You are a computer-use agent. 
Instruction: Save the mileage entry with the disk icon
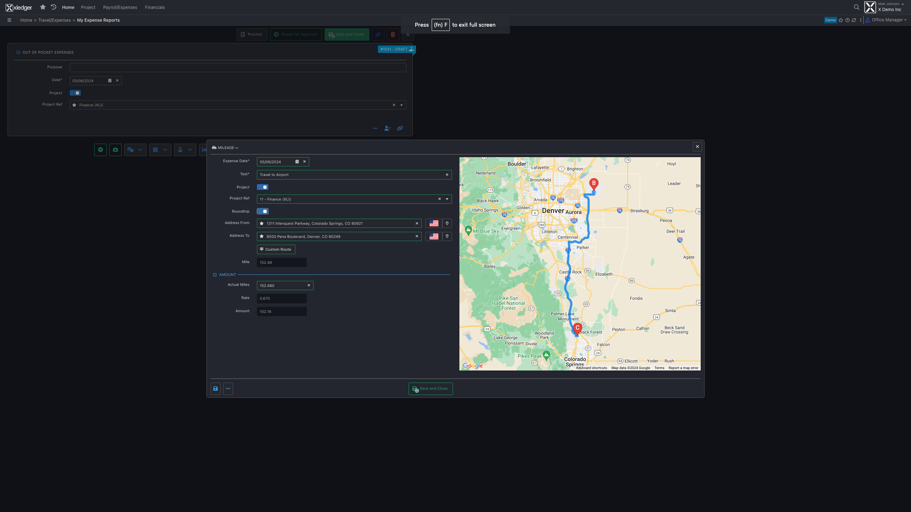click(215, 389)
